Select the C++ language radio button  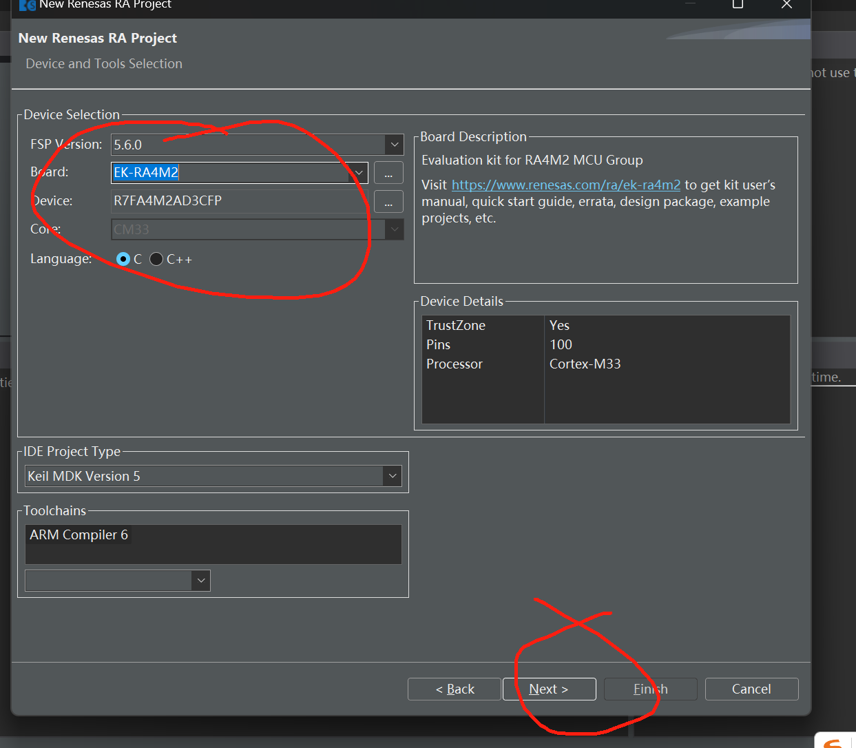coord(156,259)
